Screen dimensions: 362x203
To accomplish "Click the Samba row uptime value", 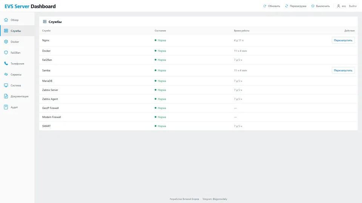I will 240,70.
